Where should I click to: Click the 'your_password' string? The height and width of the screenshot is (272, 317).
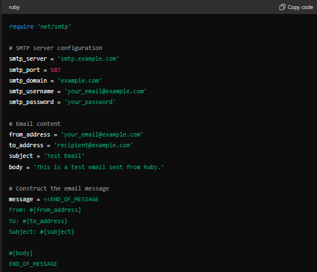(90, 102)
